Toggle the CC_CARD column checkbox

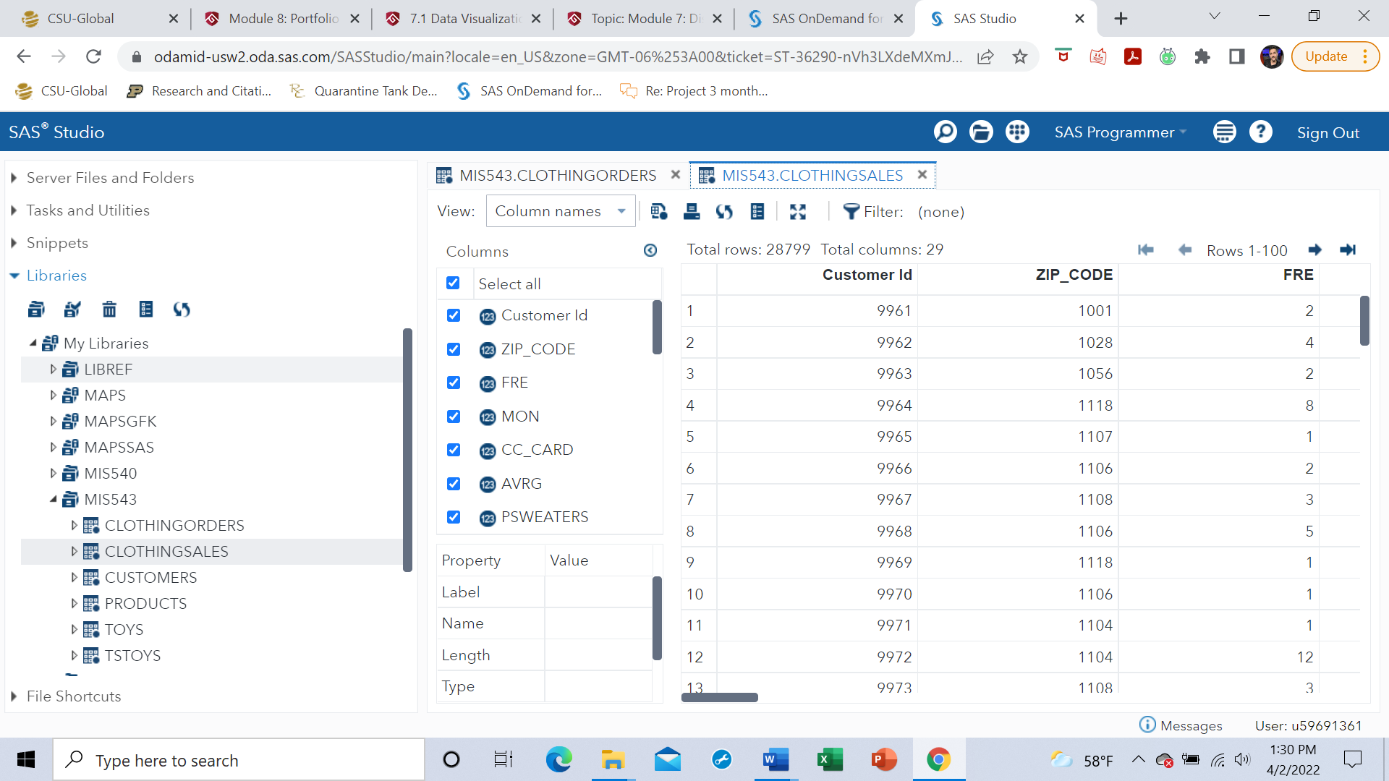(454, 450)
